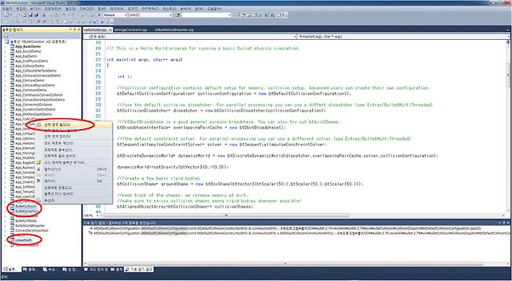Click the solution icon of '0BulletSolution'
This screenshot has width=512, height=281.
(7, 42)
